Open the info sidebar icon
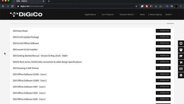 pyautogui.click(x=181, y=75)
